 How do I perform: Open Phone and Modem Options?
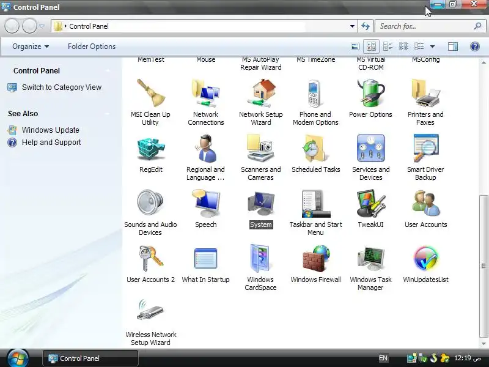point(315,102)
